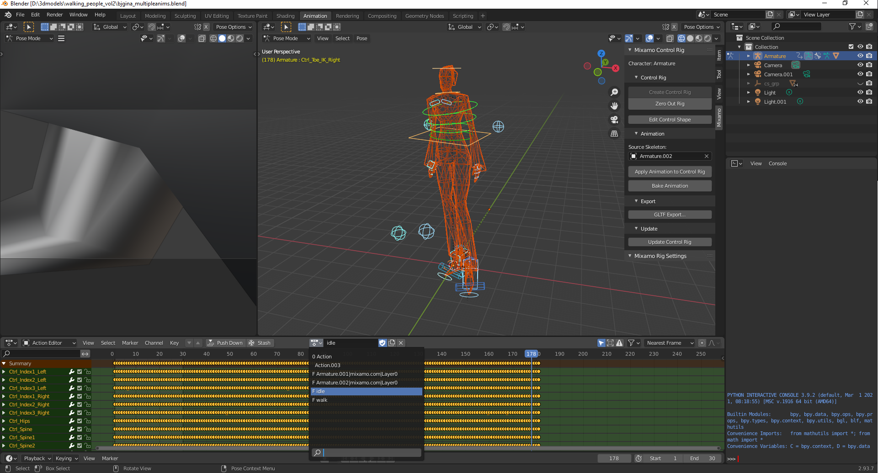Click the Stash action icon button
This screenshot has height=473, width=878.
[x=260, y=343]
